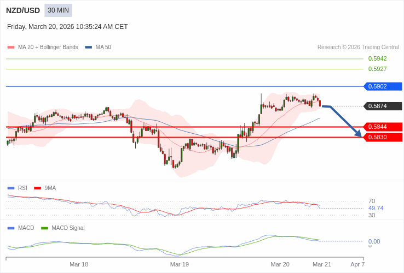This screenshot has width=404, height=273.
Task: Click the 9MA legend marker
Action: click(x=38, y=188)
